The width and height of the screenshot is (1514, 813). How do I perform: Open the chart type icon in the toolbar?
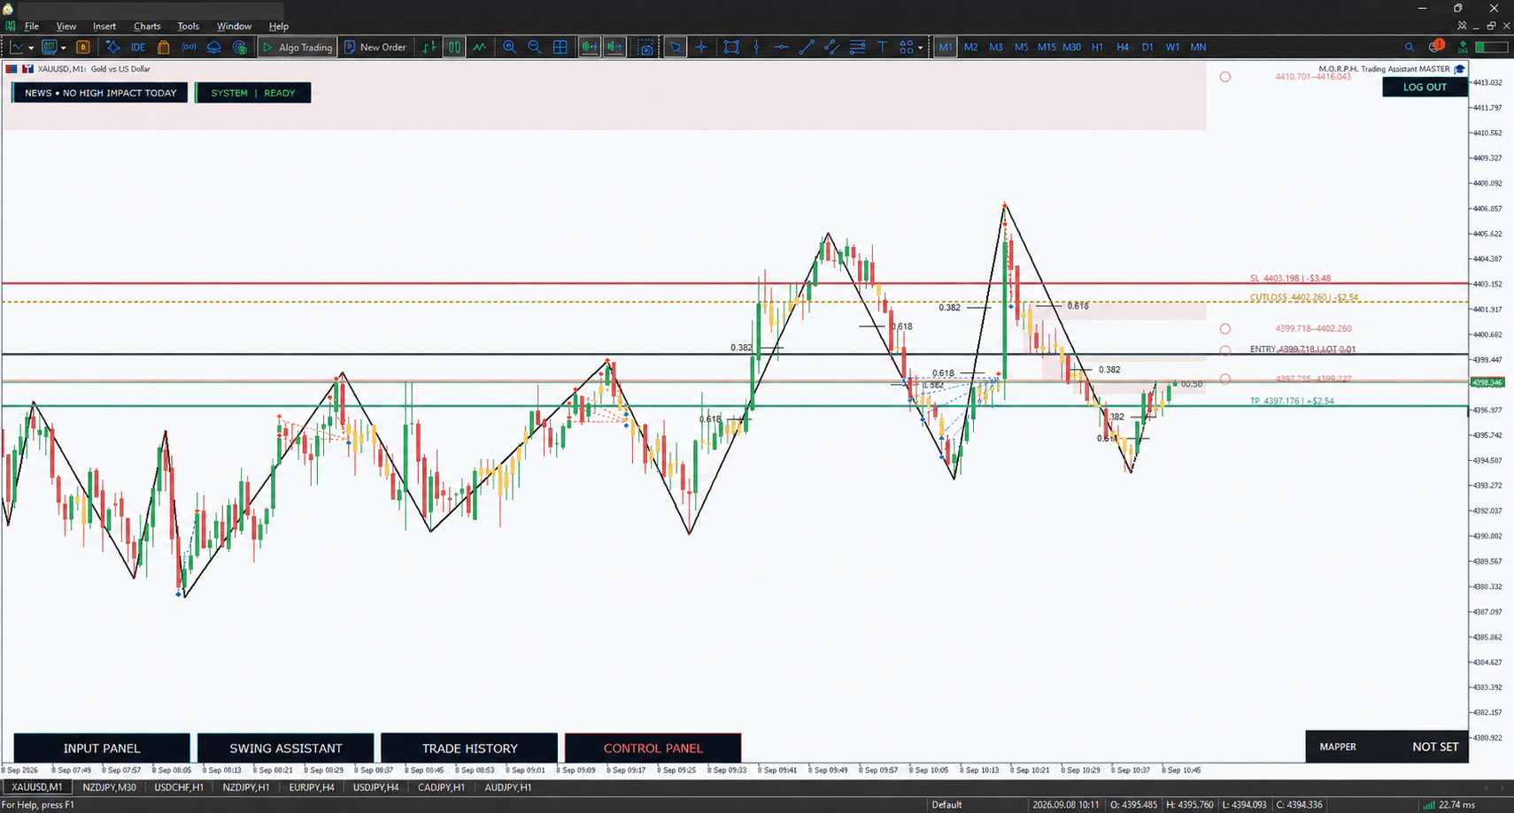pos(16,47)
